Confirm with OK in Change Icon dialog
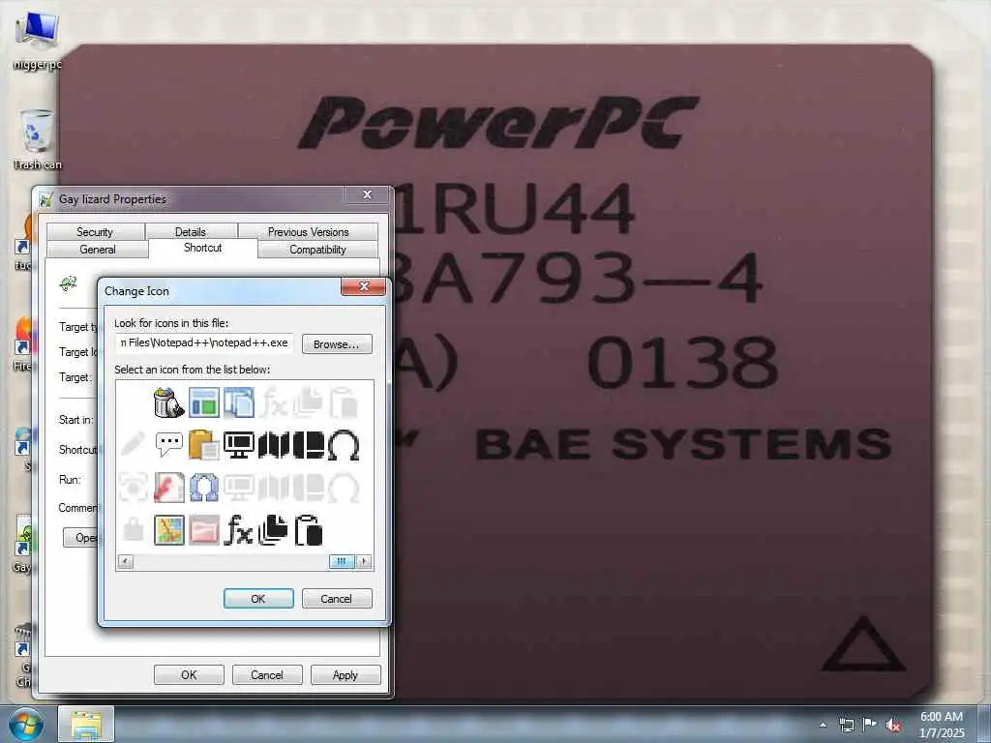 tap(258, 598)
